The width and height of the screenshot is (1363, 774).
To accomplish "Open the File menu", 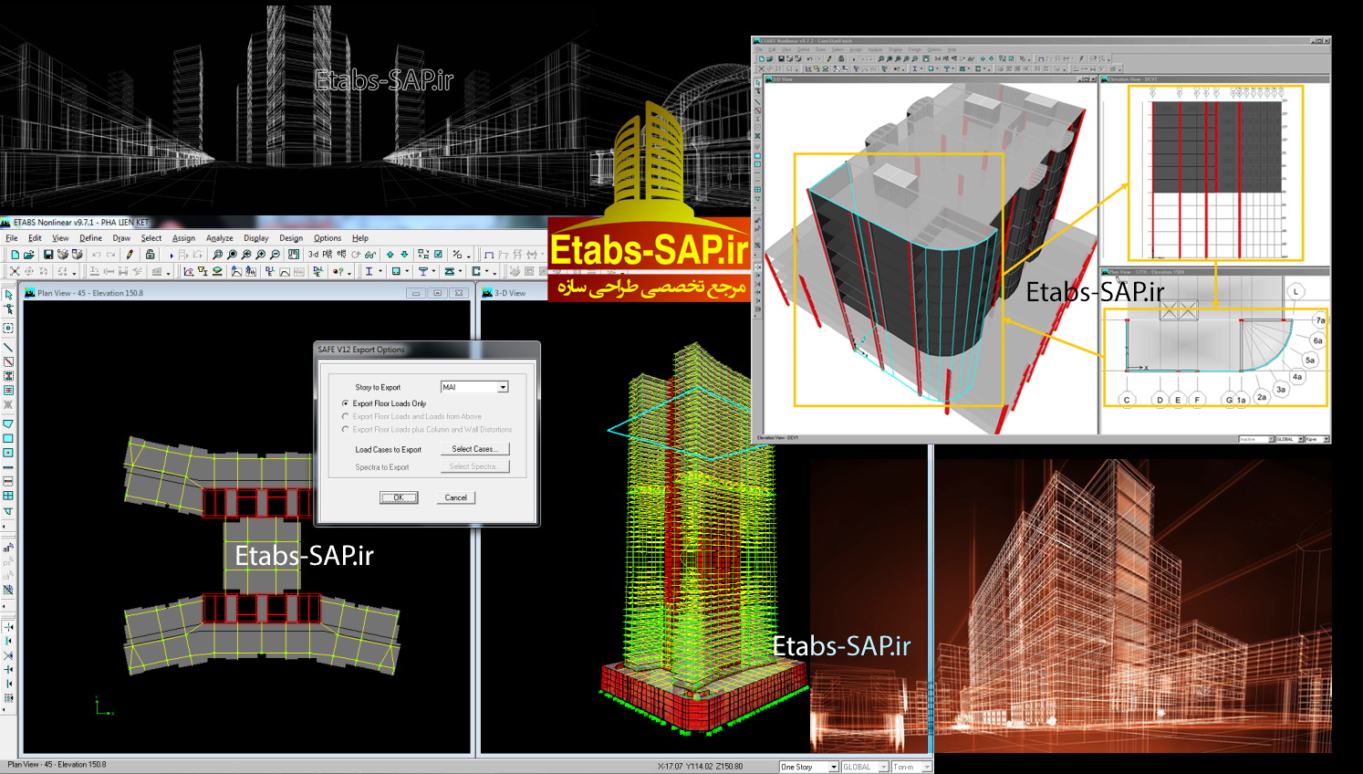I will pyautogui.click(x=12, y=238).
